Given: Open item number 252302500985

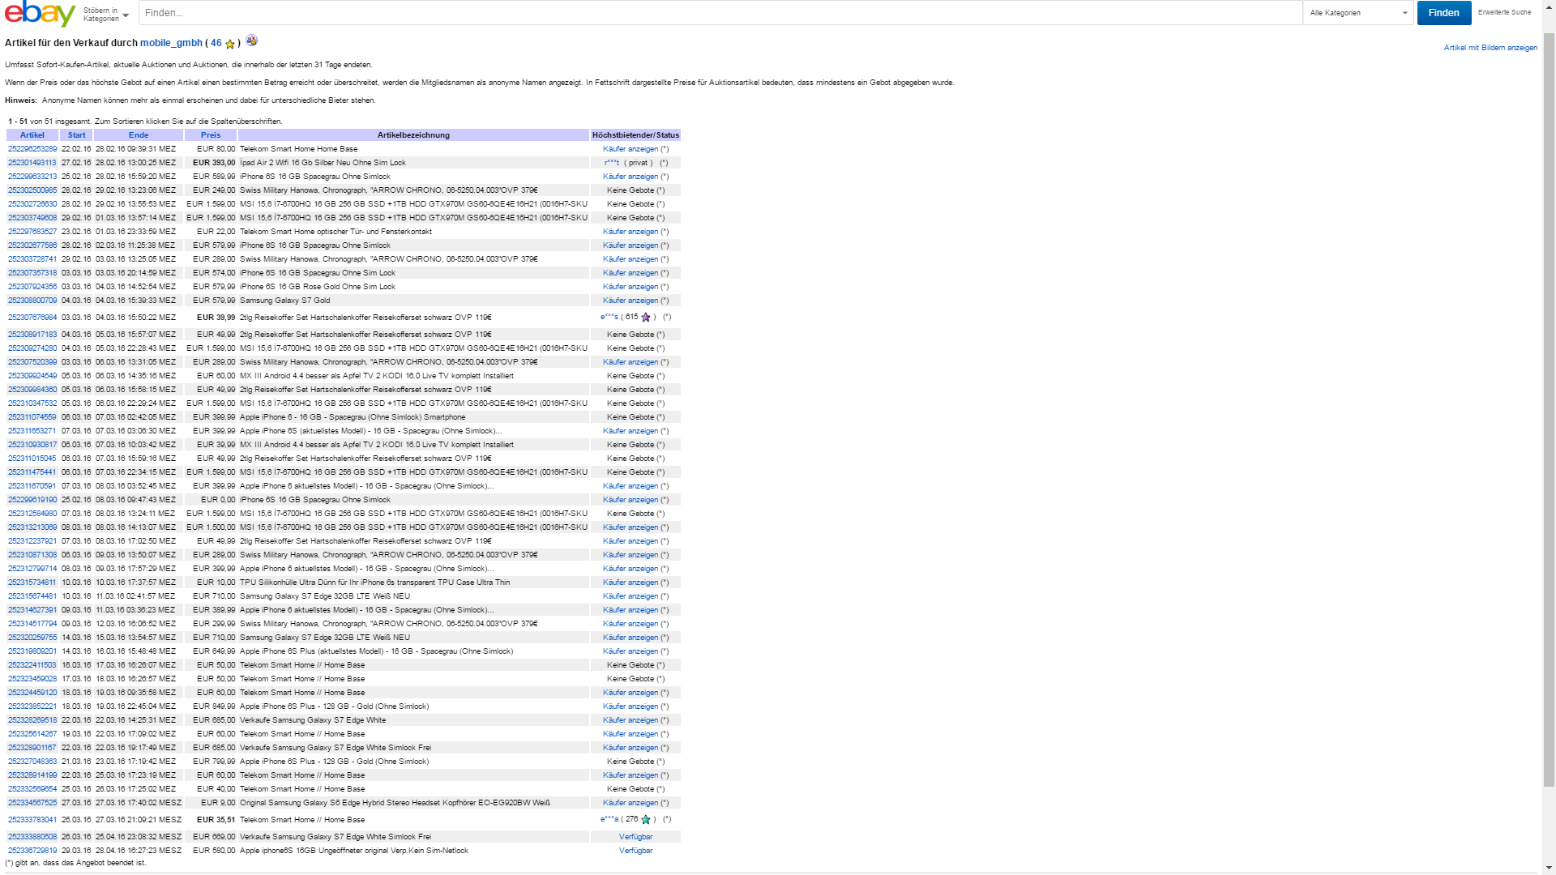Looking at the screenshot, I should (32, 190).
